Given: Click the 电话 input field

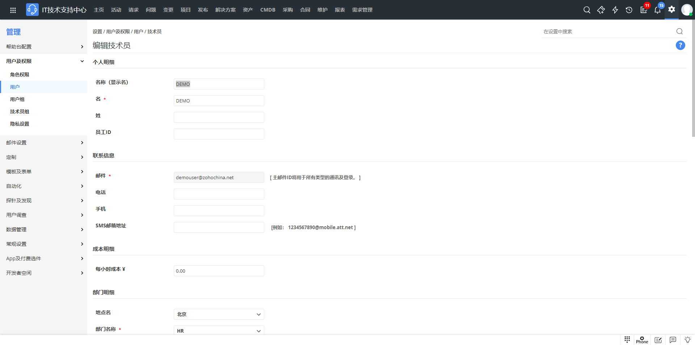Looking at the screenshot, I should (x=219, y=194).
